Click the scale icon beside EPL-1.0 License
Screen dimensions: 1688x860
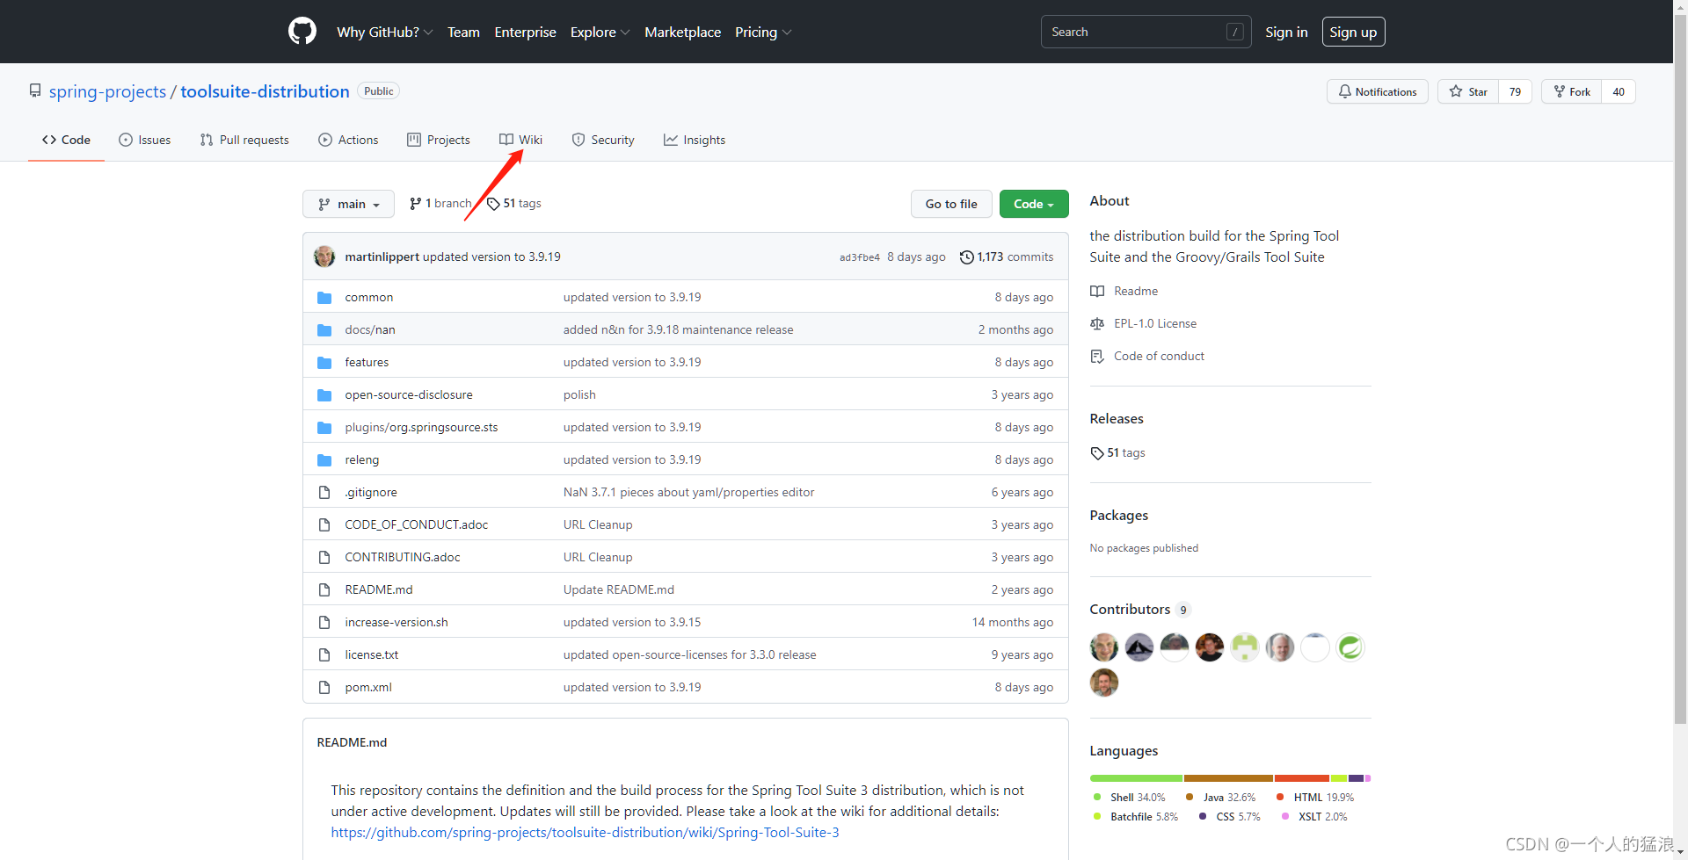[x=1097, y=324]
